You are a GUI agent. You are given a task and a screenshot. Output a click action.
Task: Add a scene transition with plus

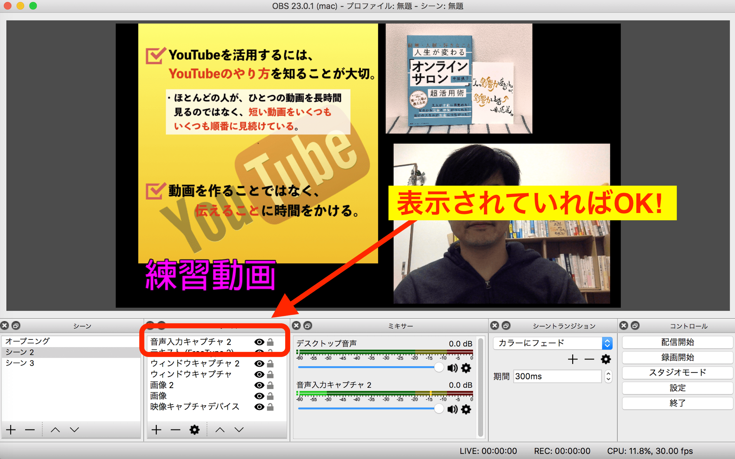pyautogui.click(x=573, y=359)
